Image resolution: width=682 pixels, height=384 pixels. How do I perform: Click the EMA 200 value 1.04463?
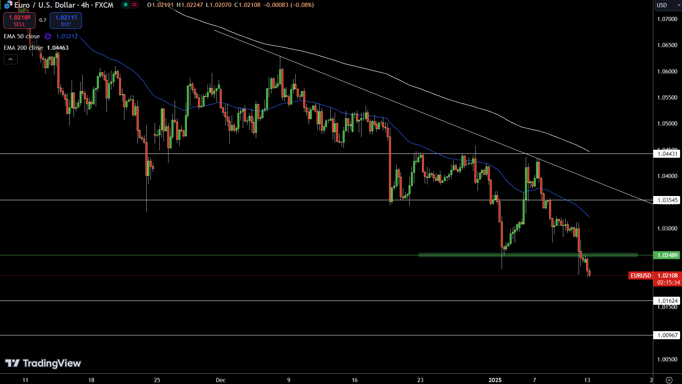(58, 48)
